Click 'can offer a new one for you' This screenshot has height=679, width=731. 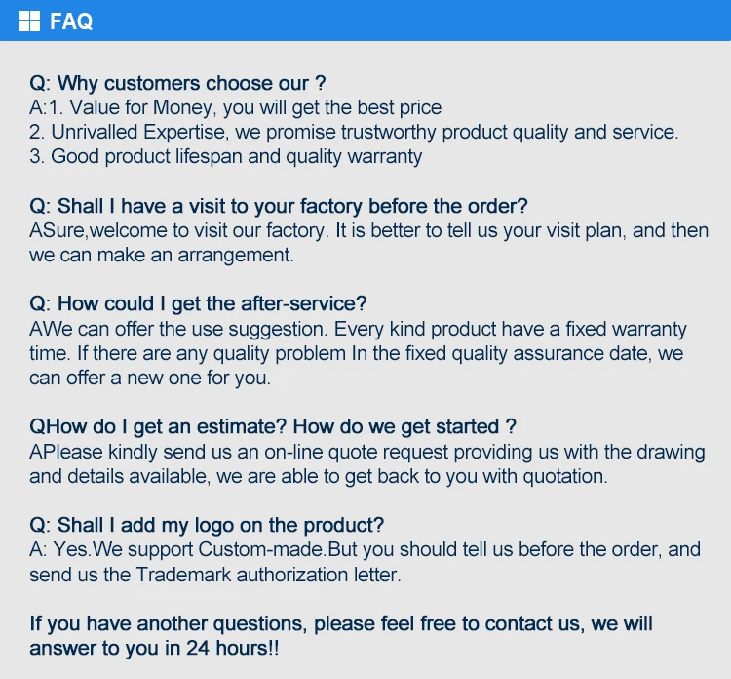[150, 378]
